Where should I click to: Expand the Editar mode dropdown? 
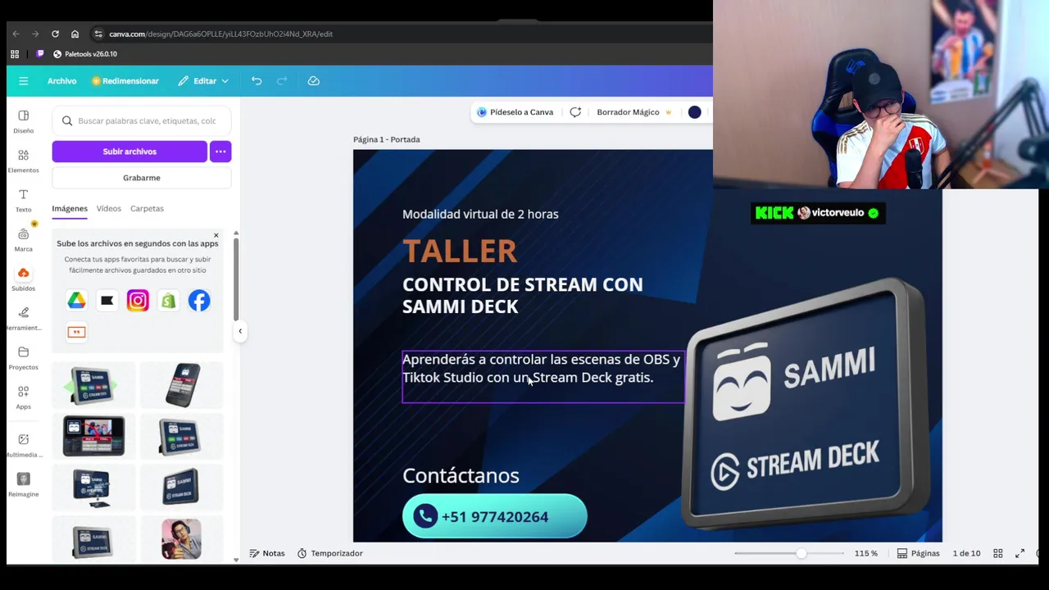pos(204,81)
